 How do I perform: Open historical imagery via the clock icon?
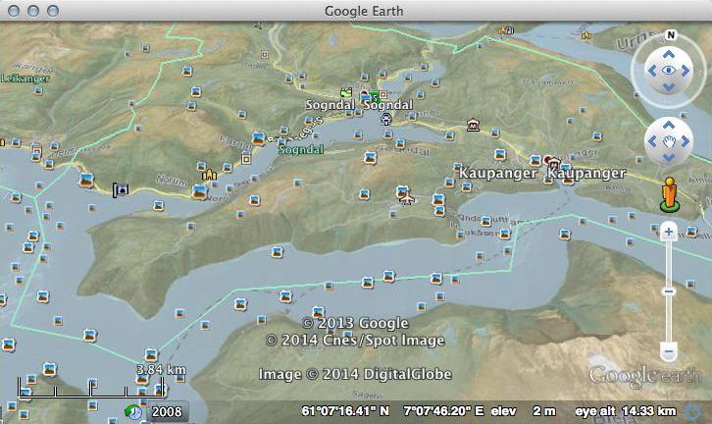point(133,411)
